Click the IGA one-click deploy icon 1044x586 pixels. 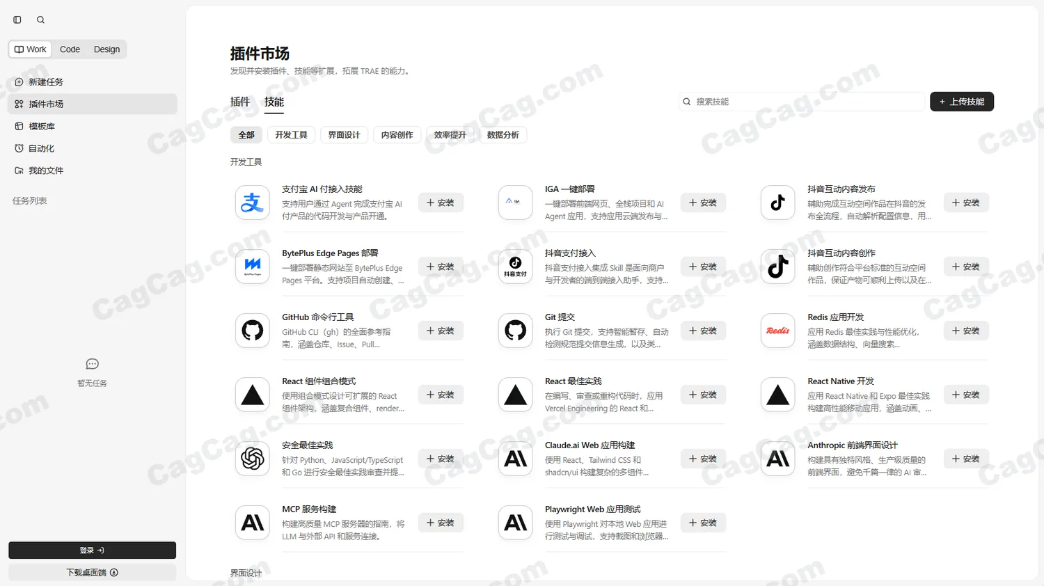click(x=516, y=203)
